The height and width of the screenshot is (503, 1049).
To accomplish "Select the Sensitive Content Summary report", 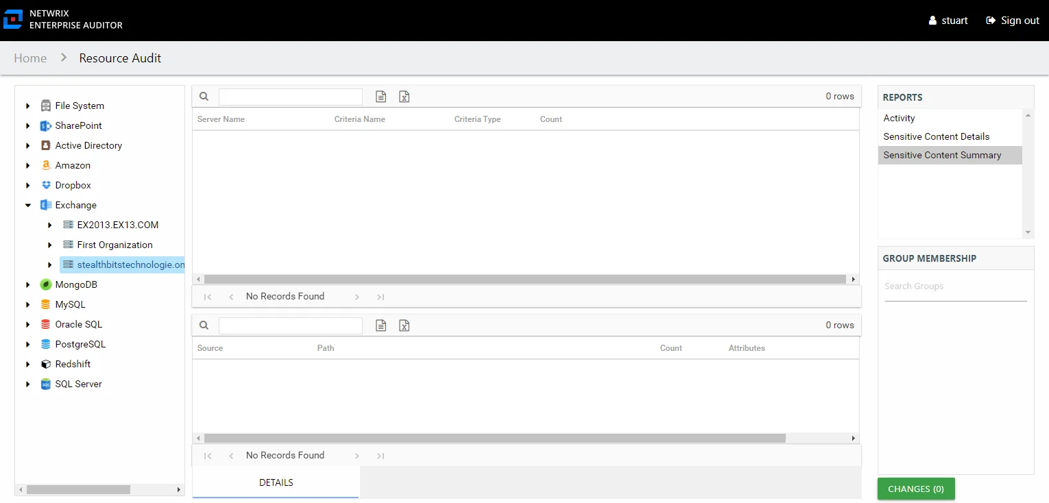I will coord(950,156).
